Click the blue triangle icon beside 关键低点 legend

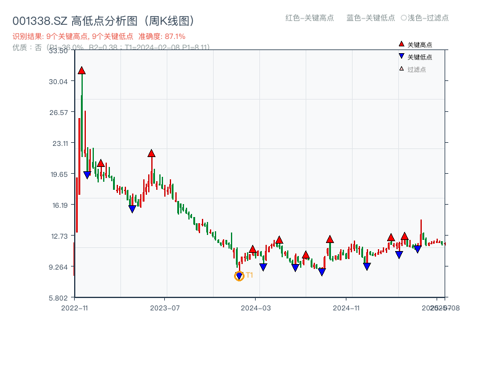tap(401, 56)
